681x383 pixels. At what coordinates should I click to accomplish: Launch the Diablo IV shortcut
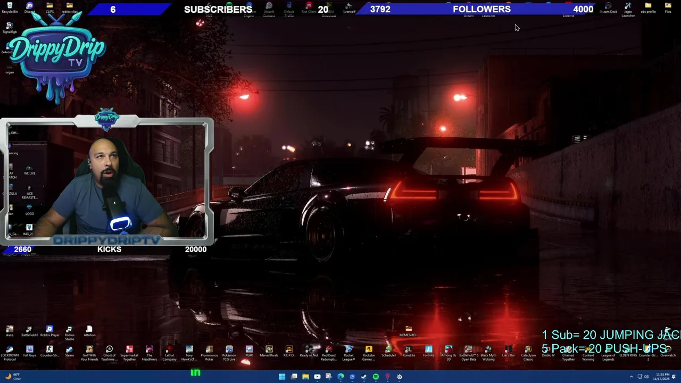coord(548,352)
